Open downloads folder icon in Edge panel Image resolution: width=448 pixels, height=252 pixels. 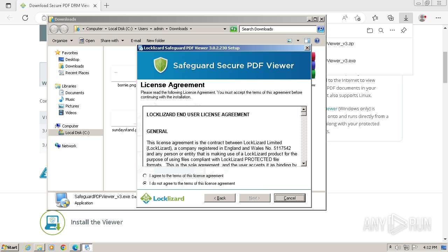pyautogui.click(x=370, y=30)
